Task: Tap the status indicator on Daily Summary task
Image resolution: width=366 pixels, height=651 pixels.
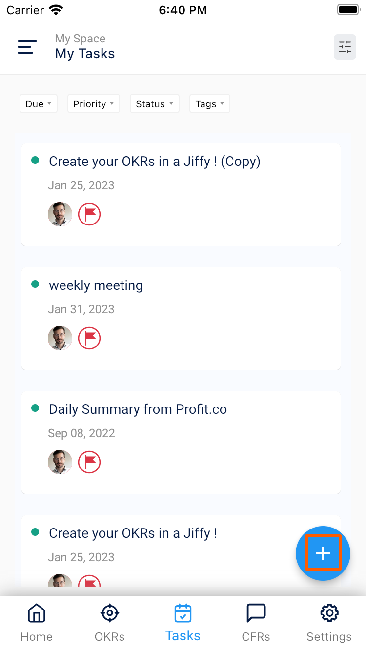Action: pos(35,408)
